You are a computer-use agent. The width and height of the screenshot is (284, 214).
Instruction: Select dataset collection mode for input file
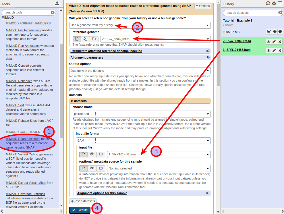101,154
